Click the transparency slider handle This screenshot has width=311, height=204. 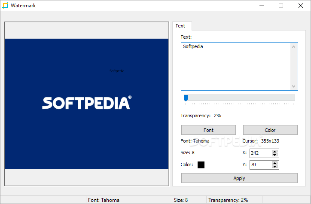[x=186, y=98]
